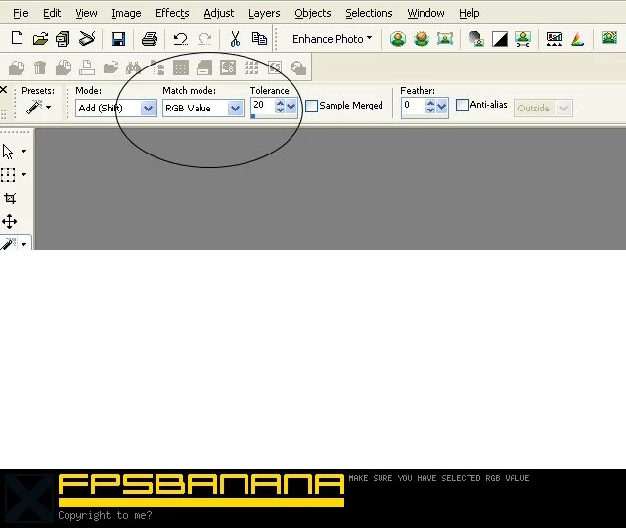
Task: Click the Tolerance value field
Action: pos(263,105)
